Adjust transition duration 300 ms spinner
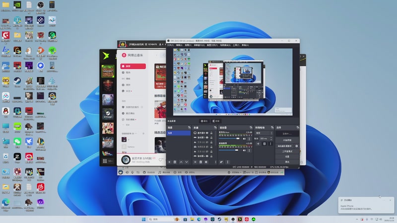Image resolution: width=397 pixels, height=223 pixels. pos(266,139)
